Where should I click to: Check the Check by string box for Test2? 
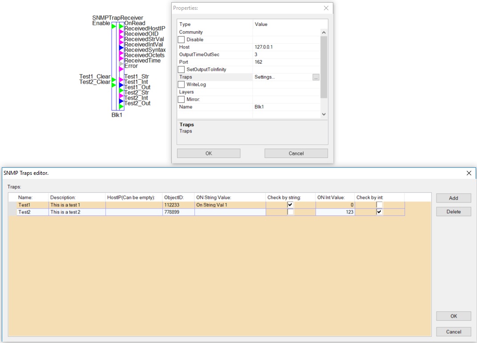point(290,212)
